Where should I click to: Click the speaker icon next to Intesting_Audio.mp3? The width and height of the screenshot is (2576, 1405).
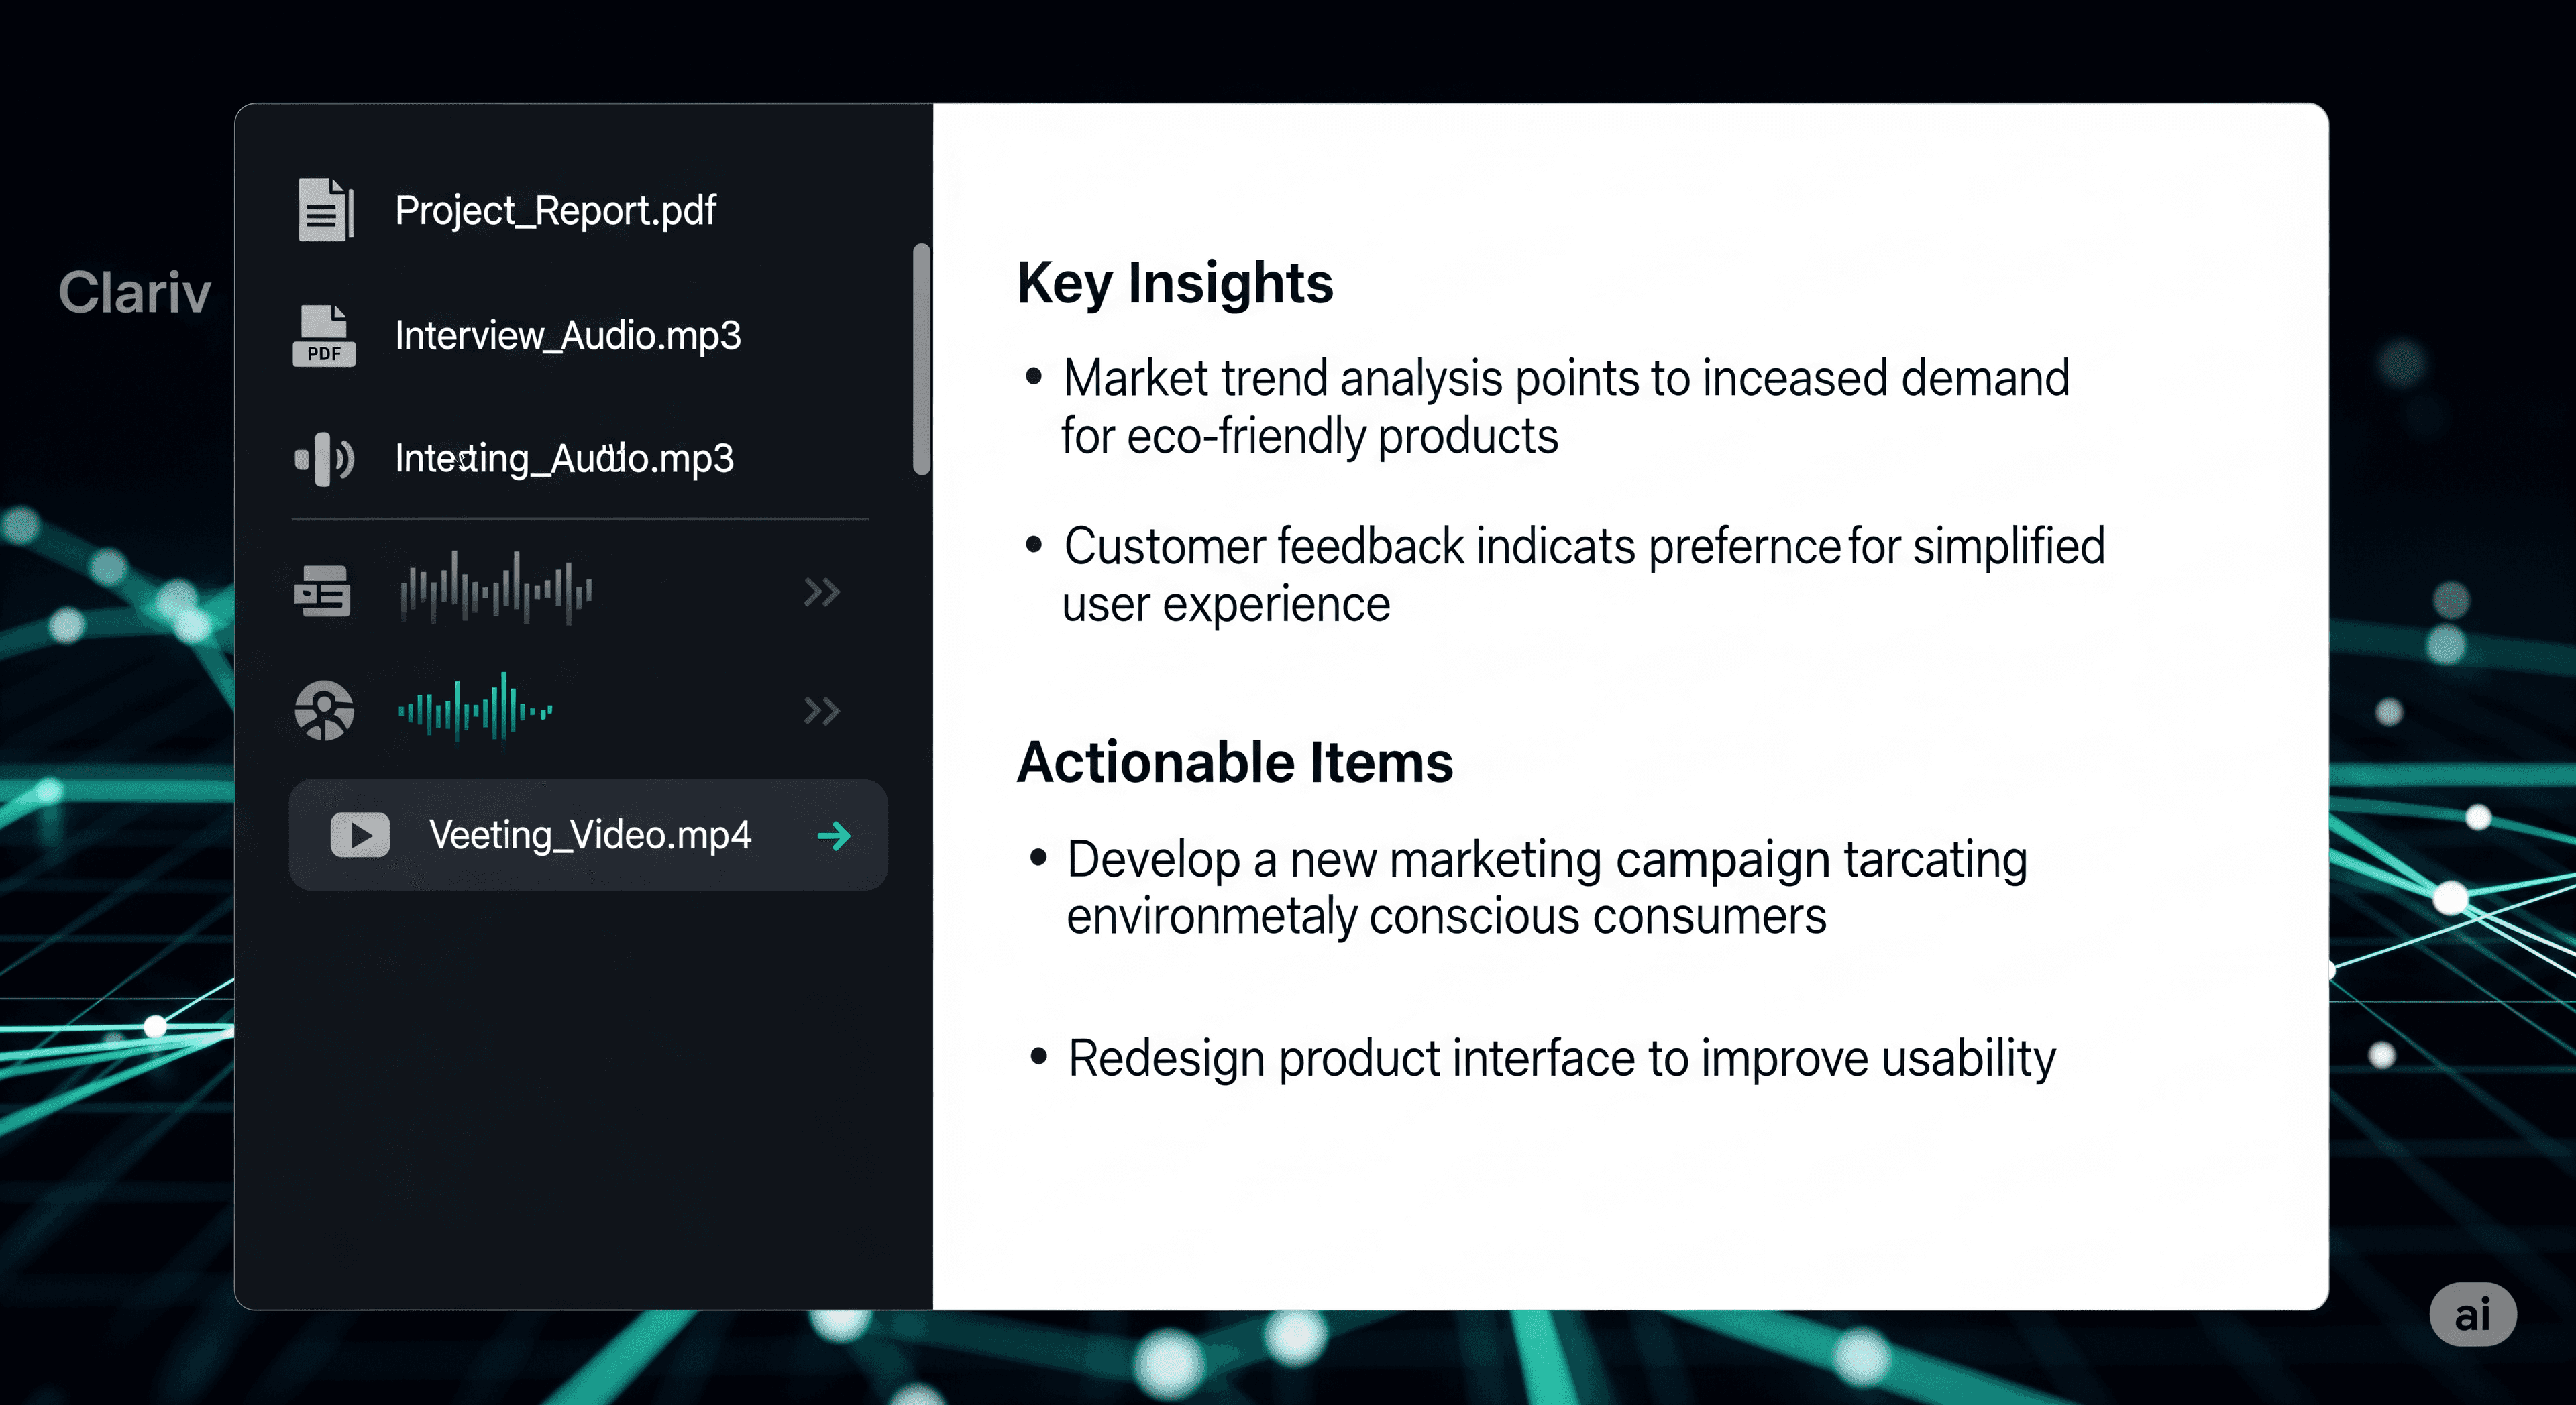(324, 459)
